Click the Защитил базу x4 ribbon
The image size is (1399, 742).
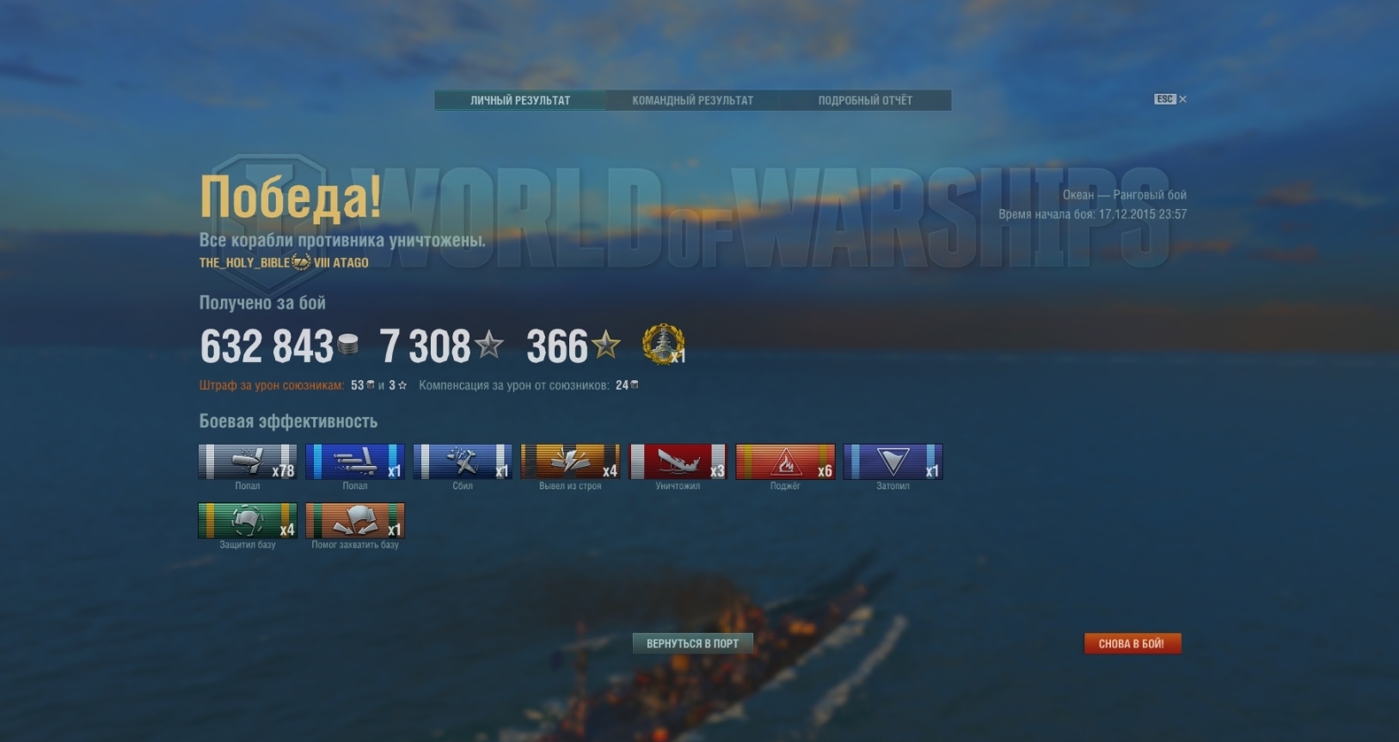pos(248,520)
